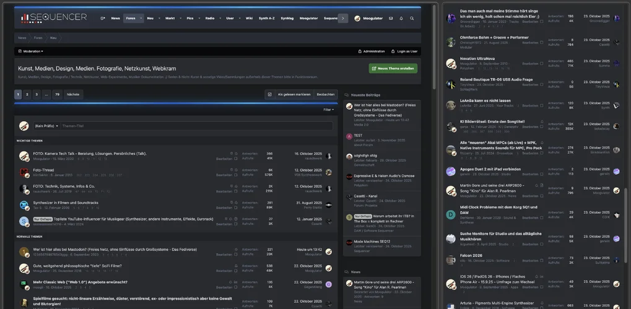Expand the User submenu arrow in navbar
The height and width of the screenshot is (309, 631).
click(239, 19)
